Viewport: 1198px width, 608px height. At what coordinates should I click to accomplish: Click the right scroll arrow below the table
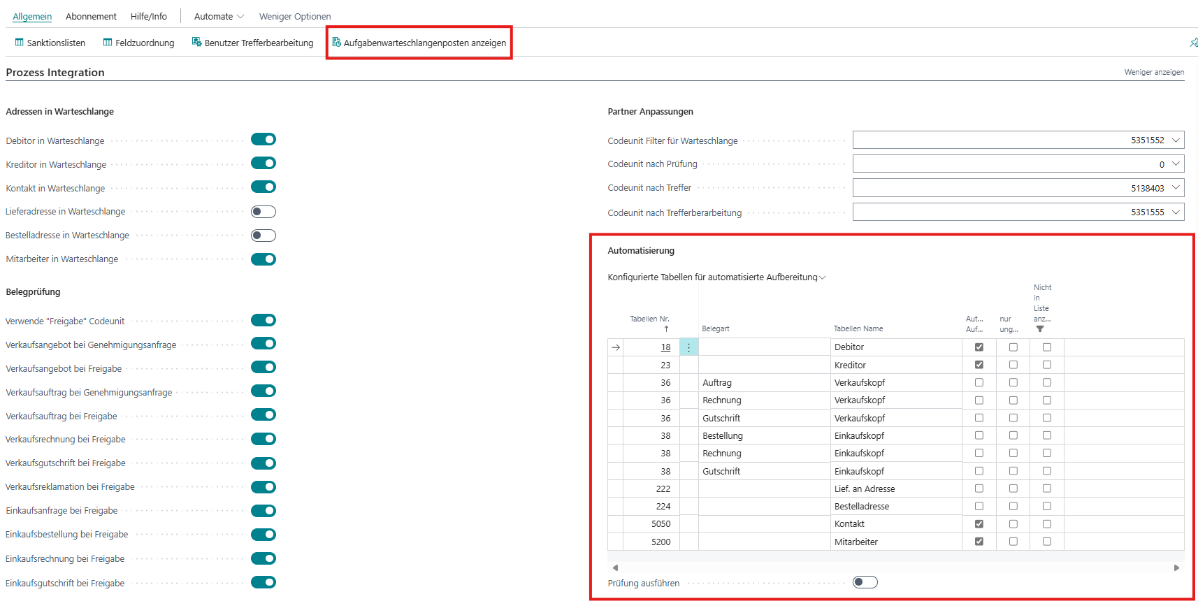[x=1176, y=568]
